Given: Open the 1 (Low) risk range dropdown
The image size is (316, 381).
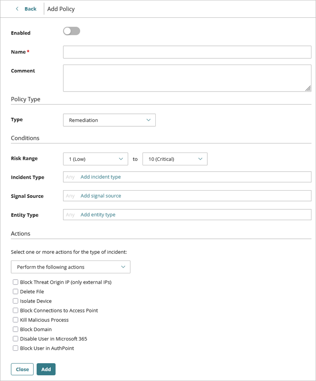Looking at the screenshot, I should 95,159.
